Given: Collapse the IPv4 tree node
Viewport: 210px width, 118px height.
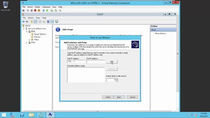Looking at the screenshot, I should coord(27,31).
